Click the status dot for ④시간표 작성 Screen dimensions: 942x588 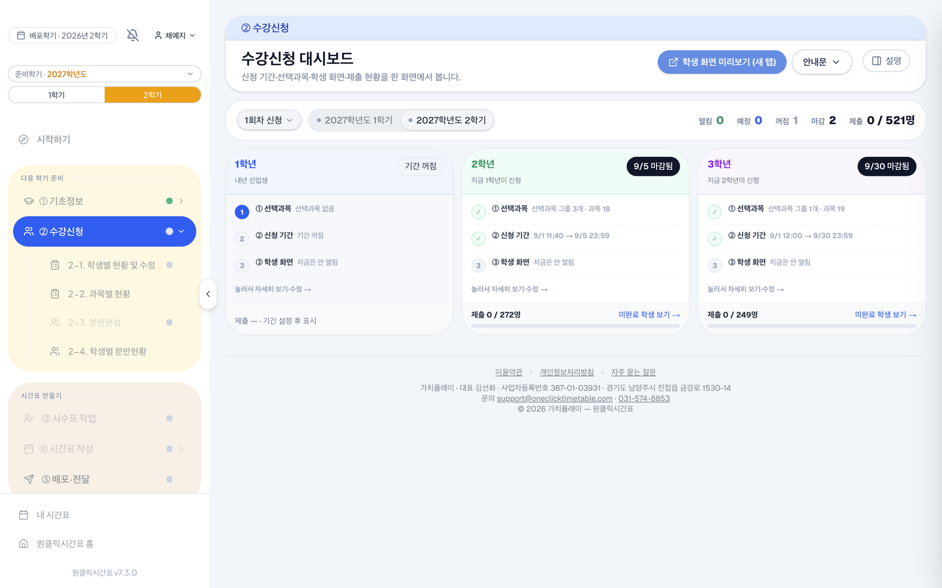click(x=169, y=449)
